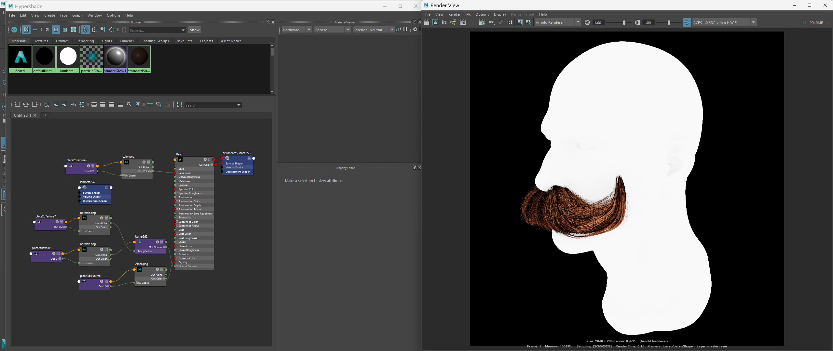This screenshot has height=351, width=833.
Task: Click add selected nodes to graph icon
Action: tap(56, 104)
